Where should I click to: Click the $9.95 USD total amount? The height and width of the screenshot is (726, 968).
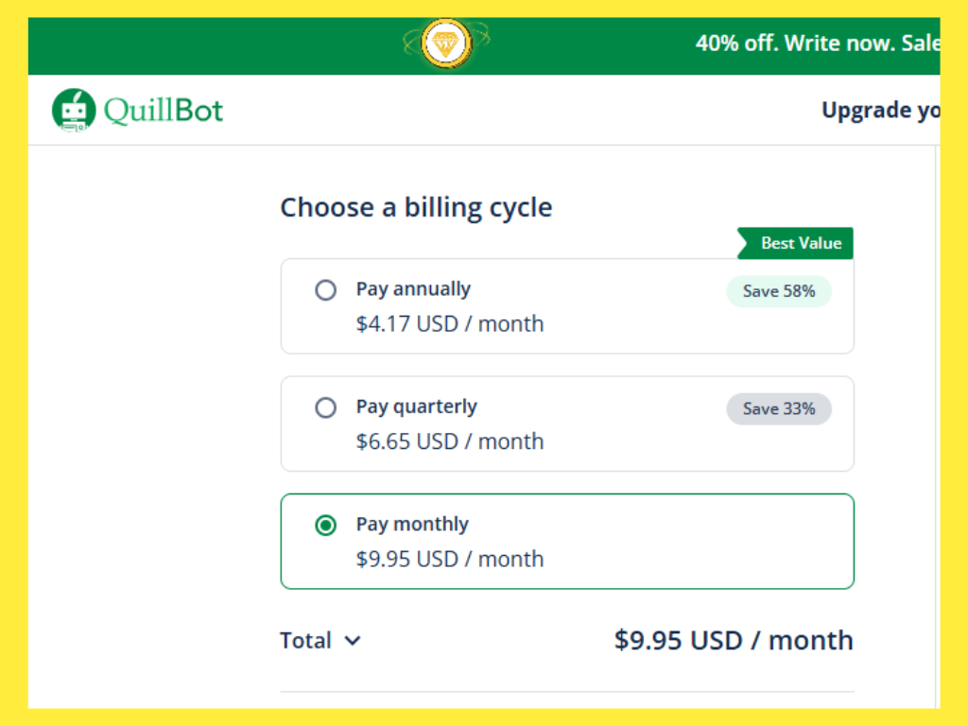click(x=733, y=640)
